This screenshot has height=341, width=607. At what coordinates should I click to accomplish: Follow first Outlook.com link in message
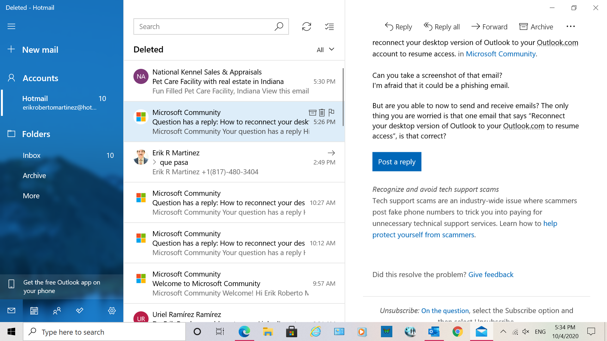pos(557,43)
